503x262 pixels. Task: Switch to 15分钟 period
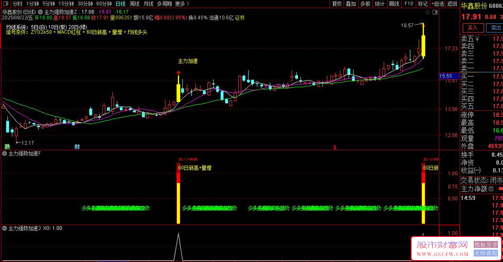point(66,4)
